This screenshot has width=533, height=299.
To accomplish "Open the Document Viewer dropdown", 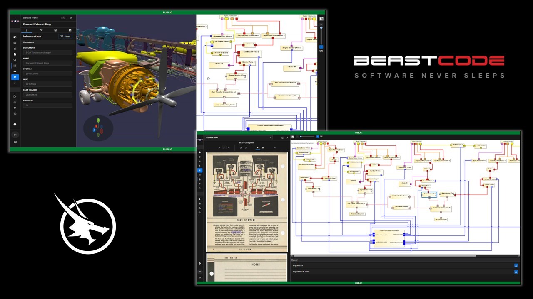I will coord(271,137).
